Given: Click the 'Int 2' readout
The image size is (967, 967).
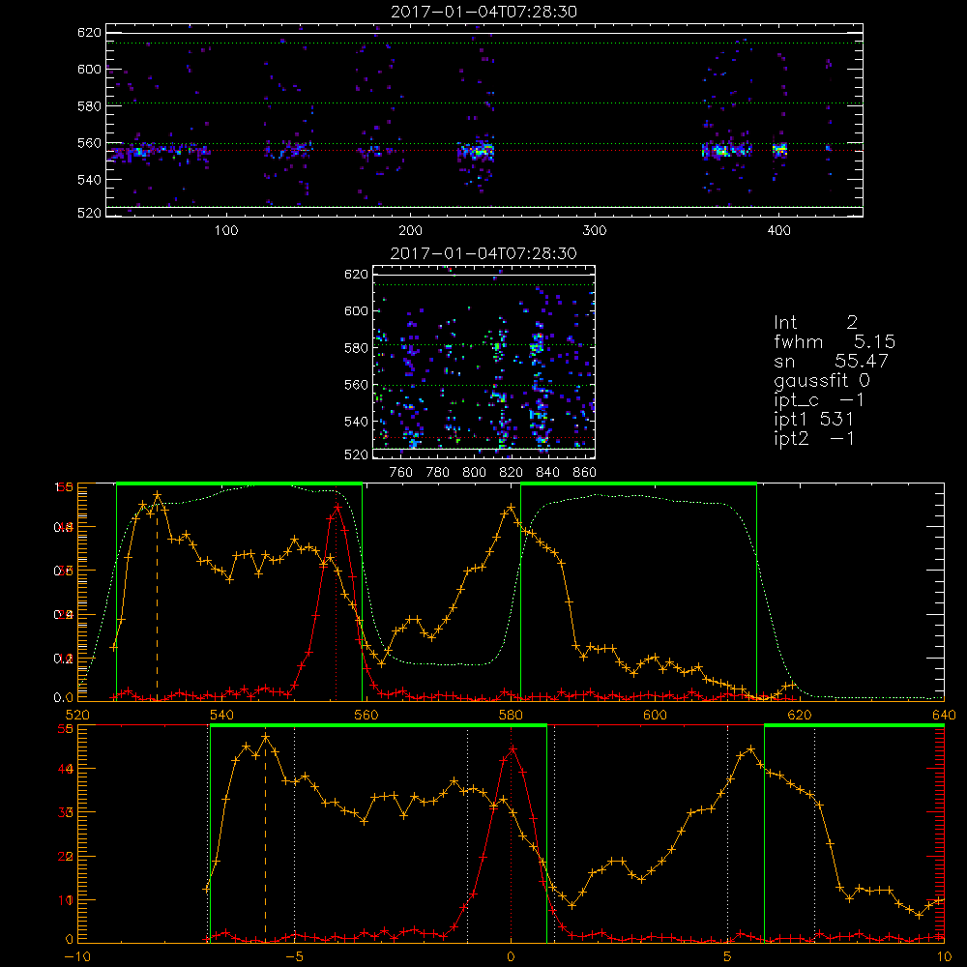Looking at the screenshot, I should coord(815,323).
